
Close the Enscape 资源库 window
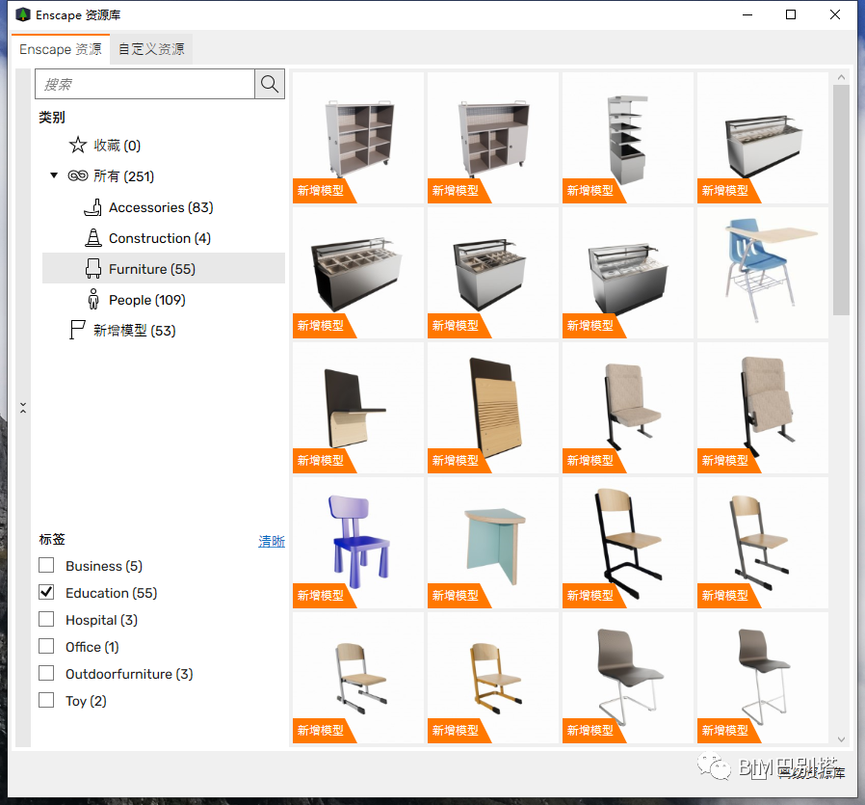[835, 14]
